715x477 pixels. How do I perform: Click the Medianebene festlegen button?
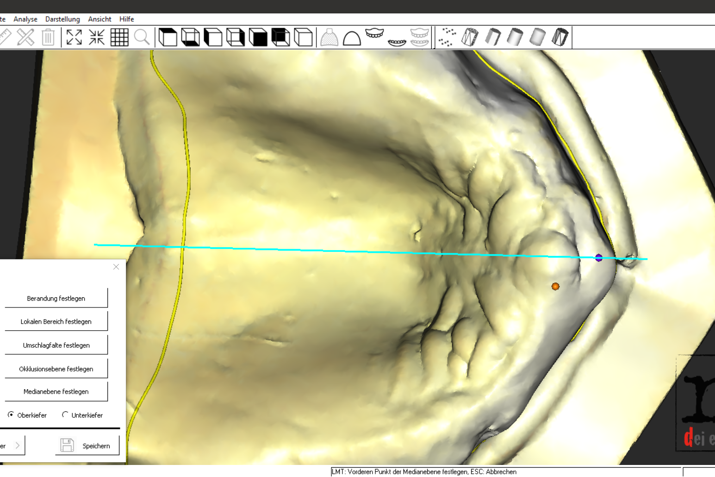56,391
